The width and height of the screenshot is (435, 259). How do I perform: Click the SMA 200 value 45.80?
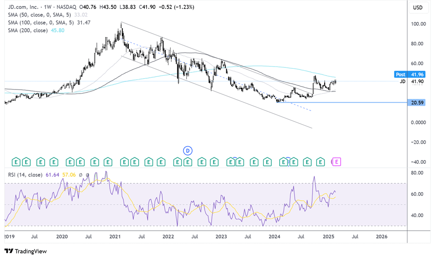pos(58,30)
